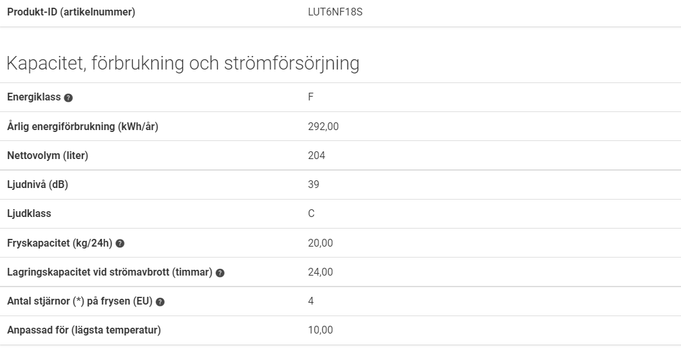This screenshot has height=358, width=681.
Task: Click the Nettovolym (liter) label
Action: pyautogui.click(x=48, y=155)
